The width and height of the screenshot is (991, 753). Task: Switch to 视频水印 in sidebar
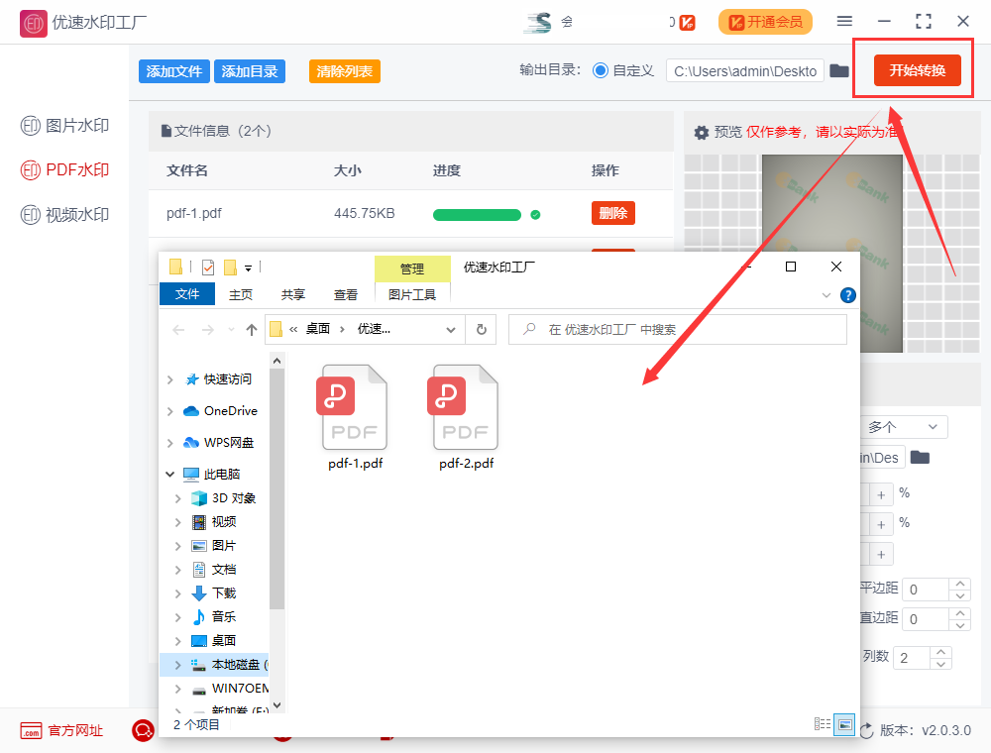[x=64, y=215]
